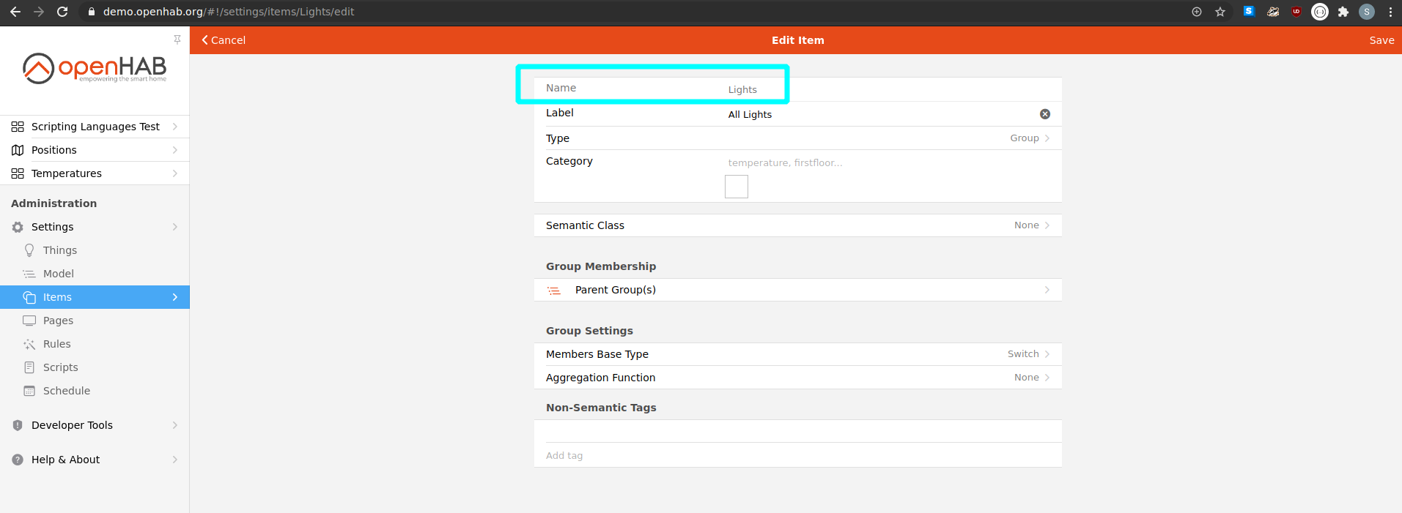The width and height of the screenshot is (1402, 513).
Task: Reload the page in the browser
Action: 62,12
